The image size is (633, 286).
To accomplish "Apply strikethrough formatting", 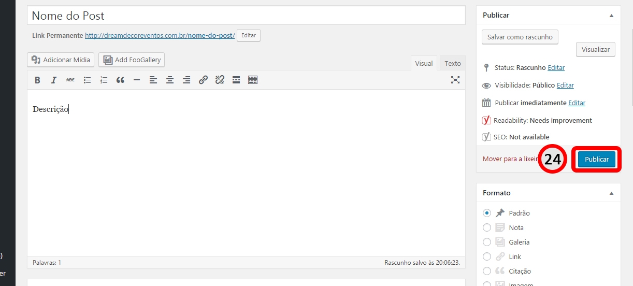I will pyautogui.click(x=70, y=80).
